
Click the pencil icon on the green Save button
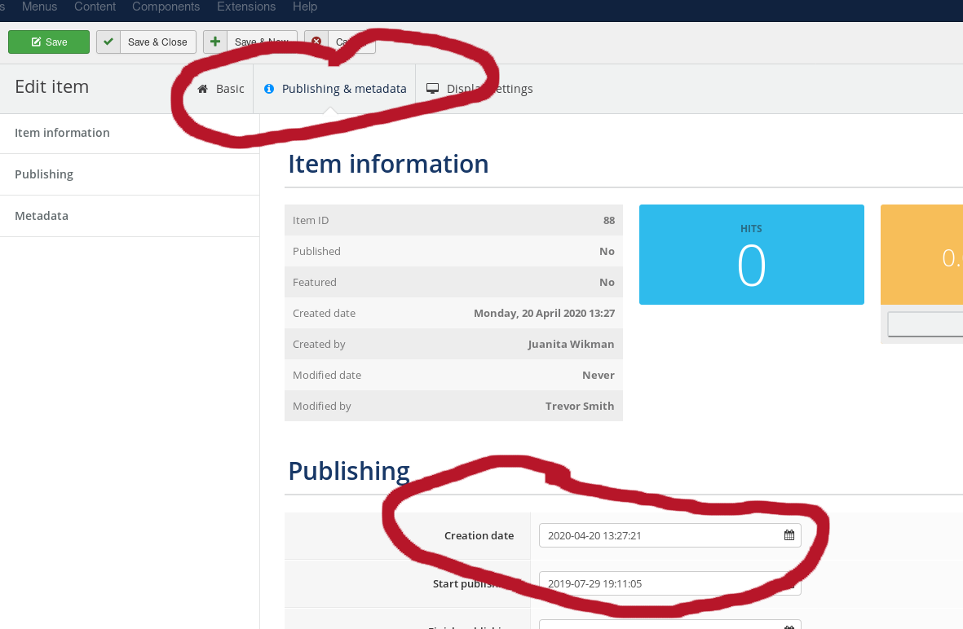tap(36, 42)
